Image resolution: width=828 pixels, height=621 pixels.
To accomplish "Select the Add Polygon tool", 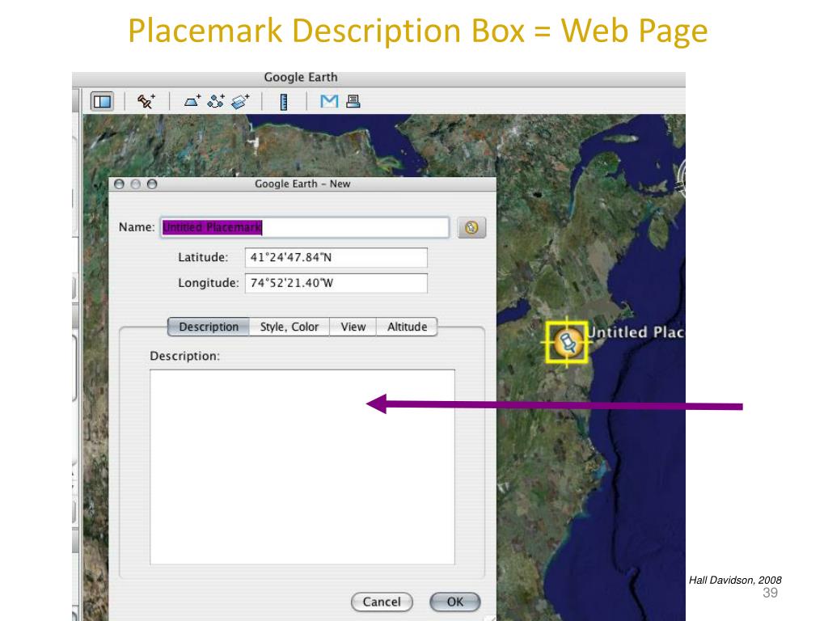I will [192, 101].
